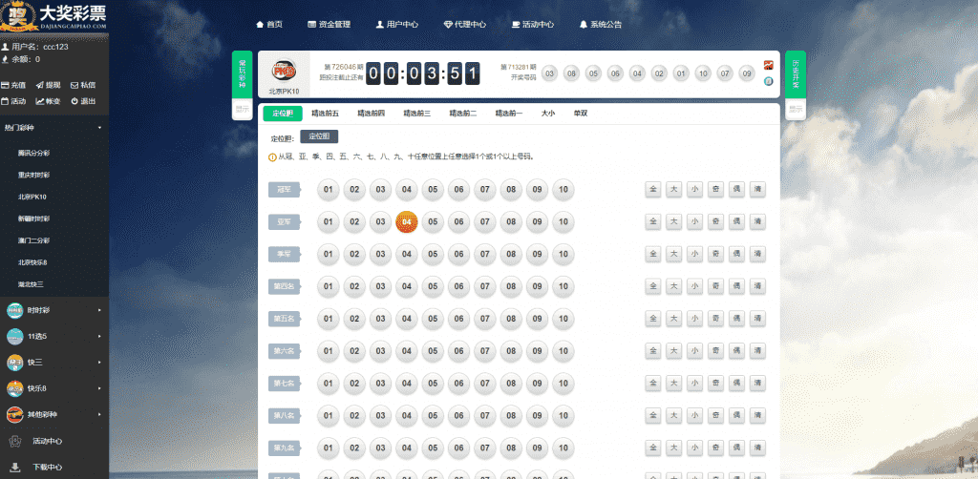
Task: Select 北京PK10 in the sidebar list
Action: tap(32, 197)
